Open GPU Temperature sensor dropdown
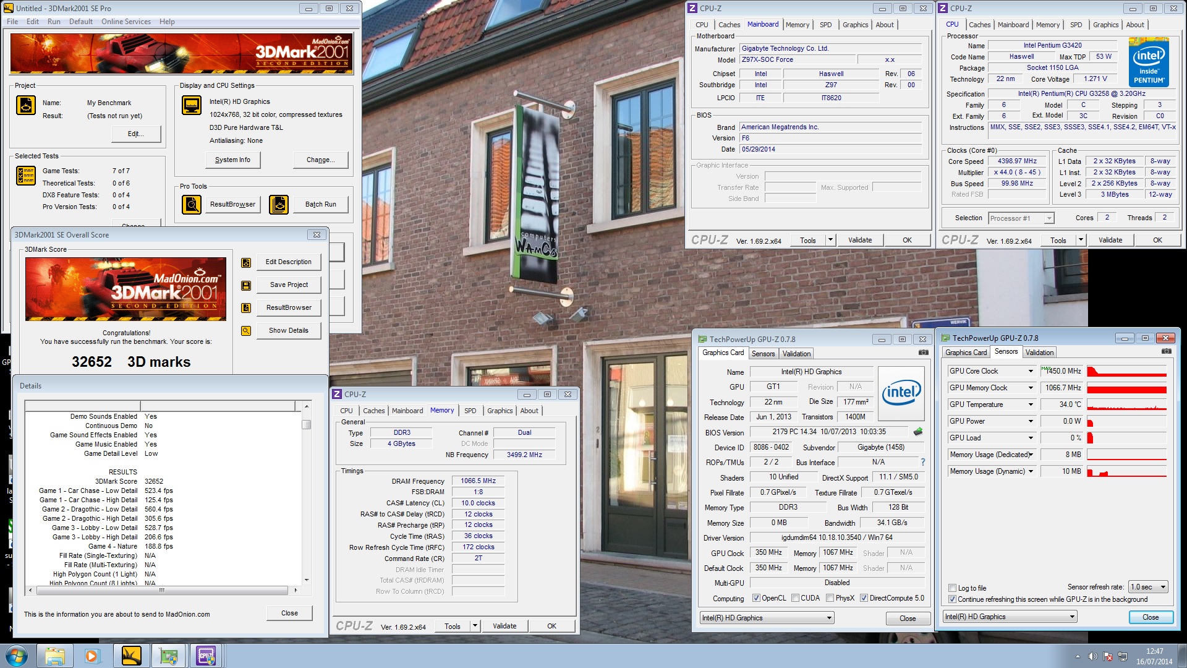The height and width of the screenshot is (668, 1187). (x=1031, y=405)
